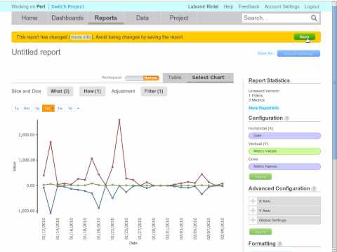
Task: Open help icon beside Configuration heading
Action: [287, 118]
